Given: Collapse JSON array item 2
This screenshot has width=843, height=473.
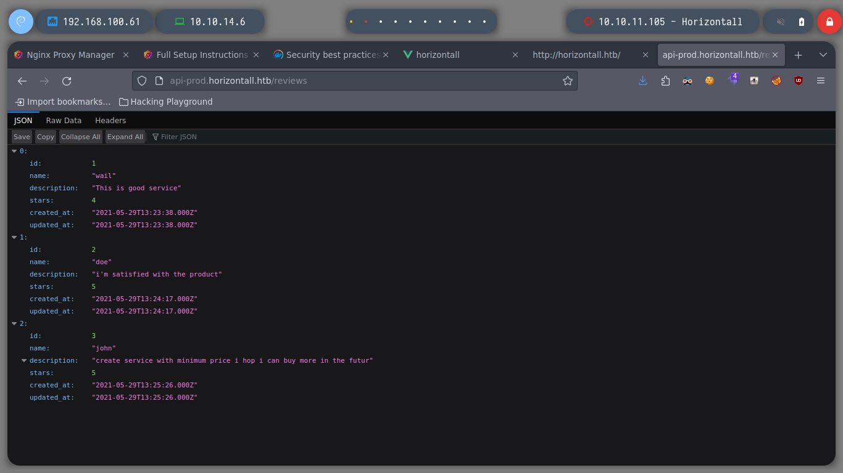Looking at the screenshot, I should coord(15,323).
